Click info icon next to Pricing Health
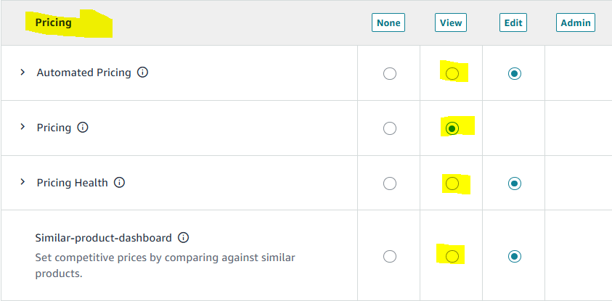The image size is (612, 301). click(x=120, y=183)
